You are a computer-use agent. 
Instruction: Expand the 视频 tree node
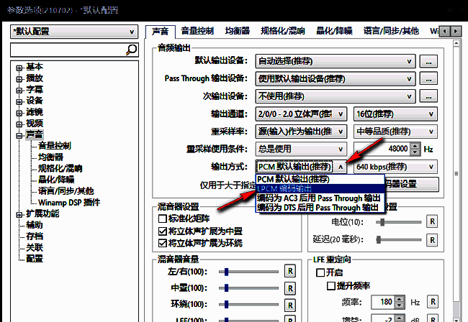19,123
